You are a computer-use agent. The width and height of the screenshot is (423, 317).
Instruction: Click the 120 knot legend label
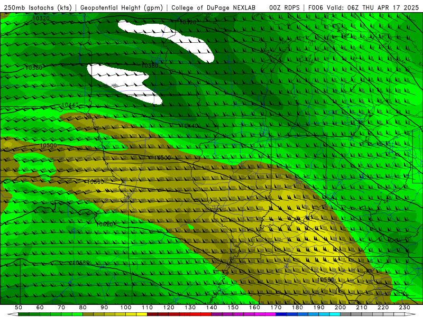point(169,307)
